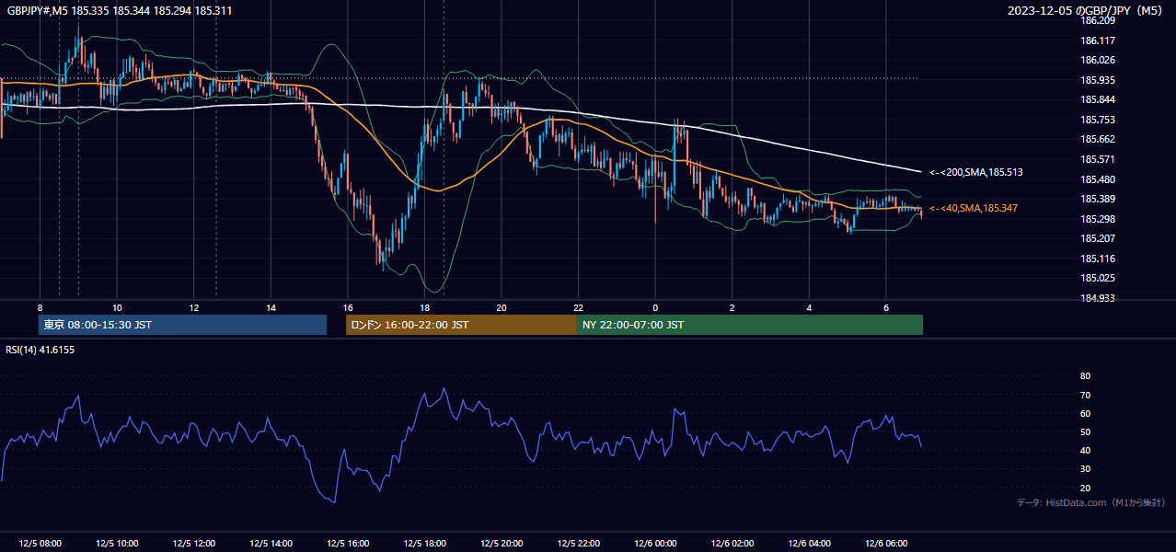The height and width of the screenshot is (552, 1176).
Task: Click price axis label 184.933
Action: pyautogui.click(x=1098, y=298)
